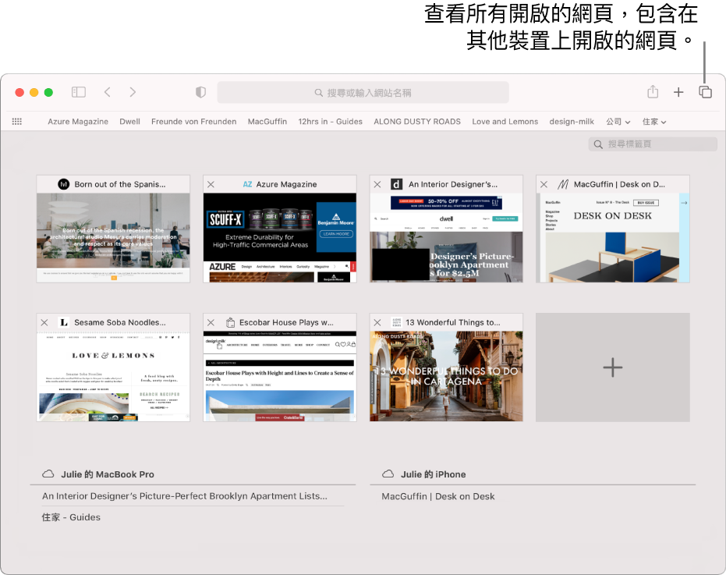Image resolution: width=726 pixels, height=575 pixels.
Task: Select the An Interior Designer's tab title
Action: (453, 184)
